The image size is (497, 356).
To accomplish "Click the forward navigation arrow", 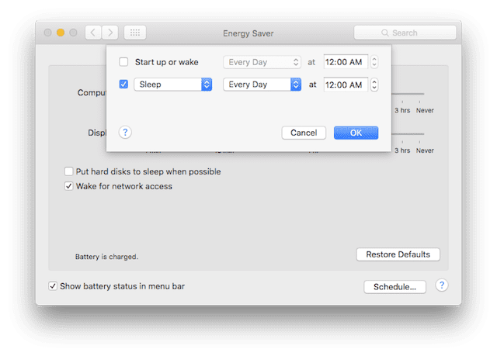I will 110,33.
